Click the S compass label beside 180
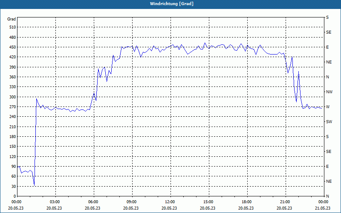This screenshot has width=341, height=213. pos(327,137)
